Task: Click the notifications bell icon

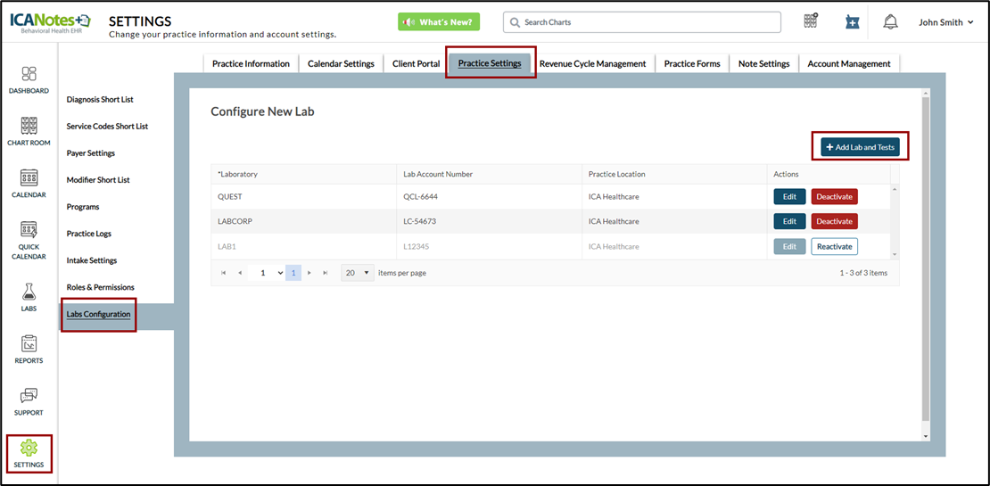Action: tap(890, 22)
